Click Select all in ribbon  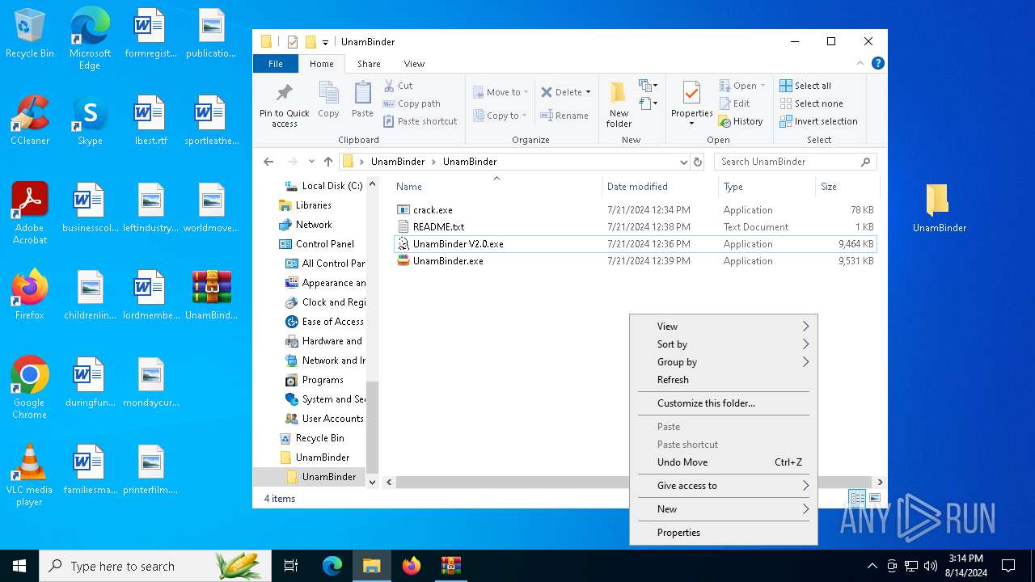pyautogui.click(x=805, y=86)
